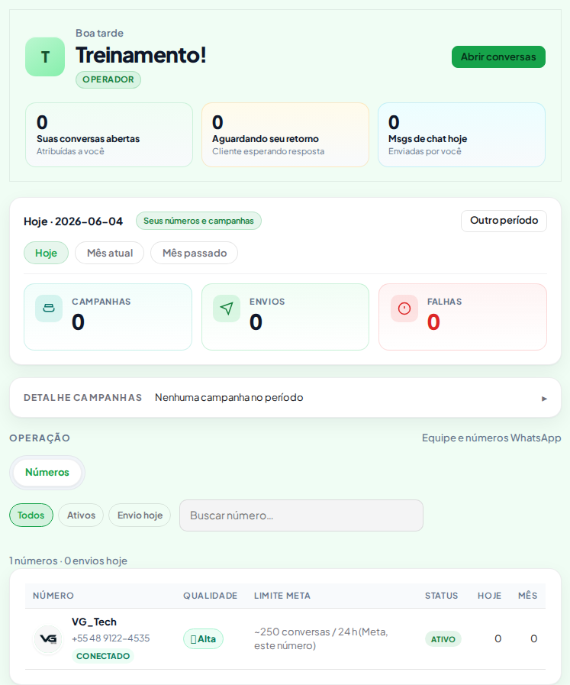Click the green T avatar icon
The height and width of the screenshot is (685, 570).
[x=45, y=57]
